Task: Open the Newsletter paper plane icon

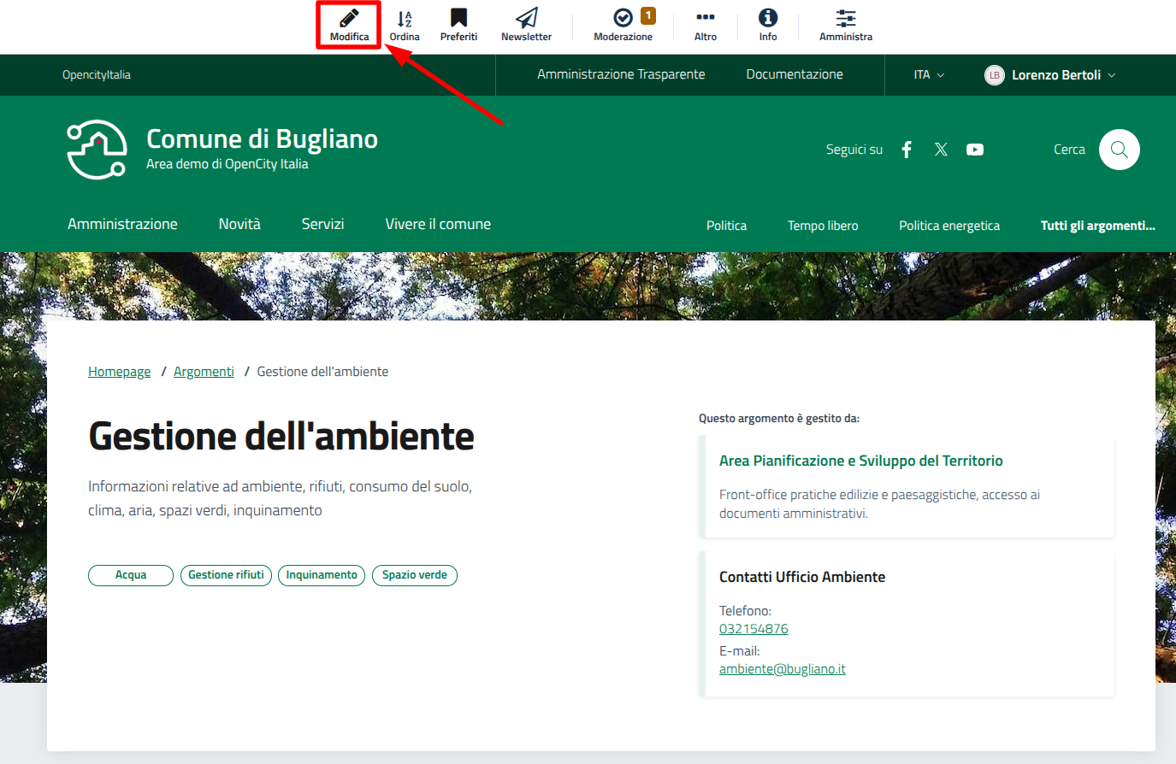Action: click(x=526, y=19)
